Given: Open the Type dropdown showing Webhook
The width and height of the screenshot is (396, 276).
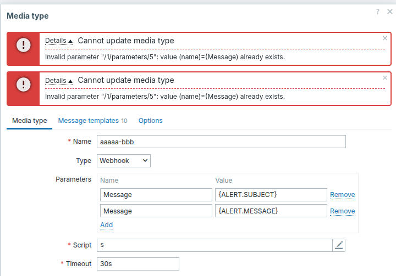Looking at the screenshot, I should tap(124, 161).
